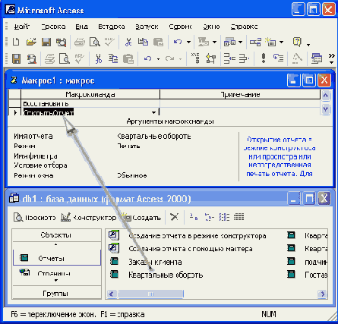The width and height of the screenshot is (338, 324).
Task: Select the Восстановить macro action row
Action: point(90,104)
